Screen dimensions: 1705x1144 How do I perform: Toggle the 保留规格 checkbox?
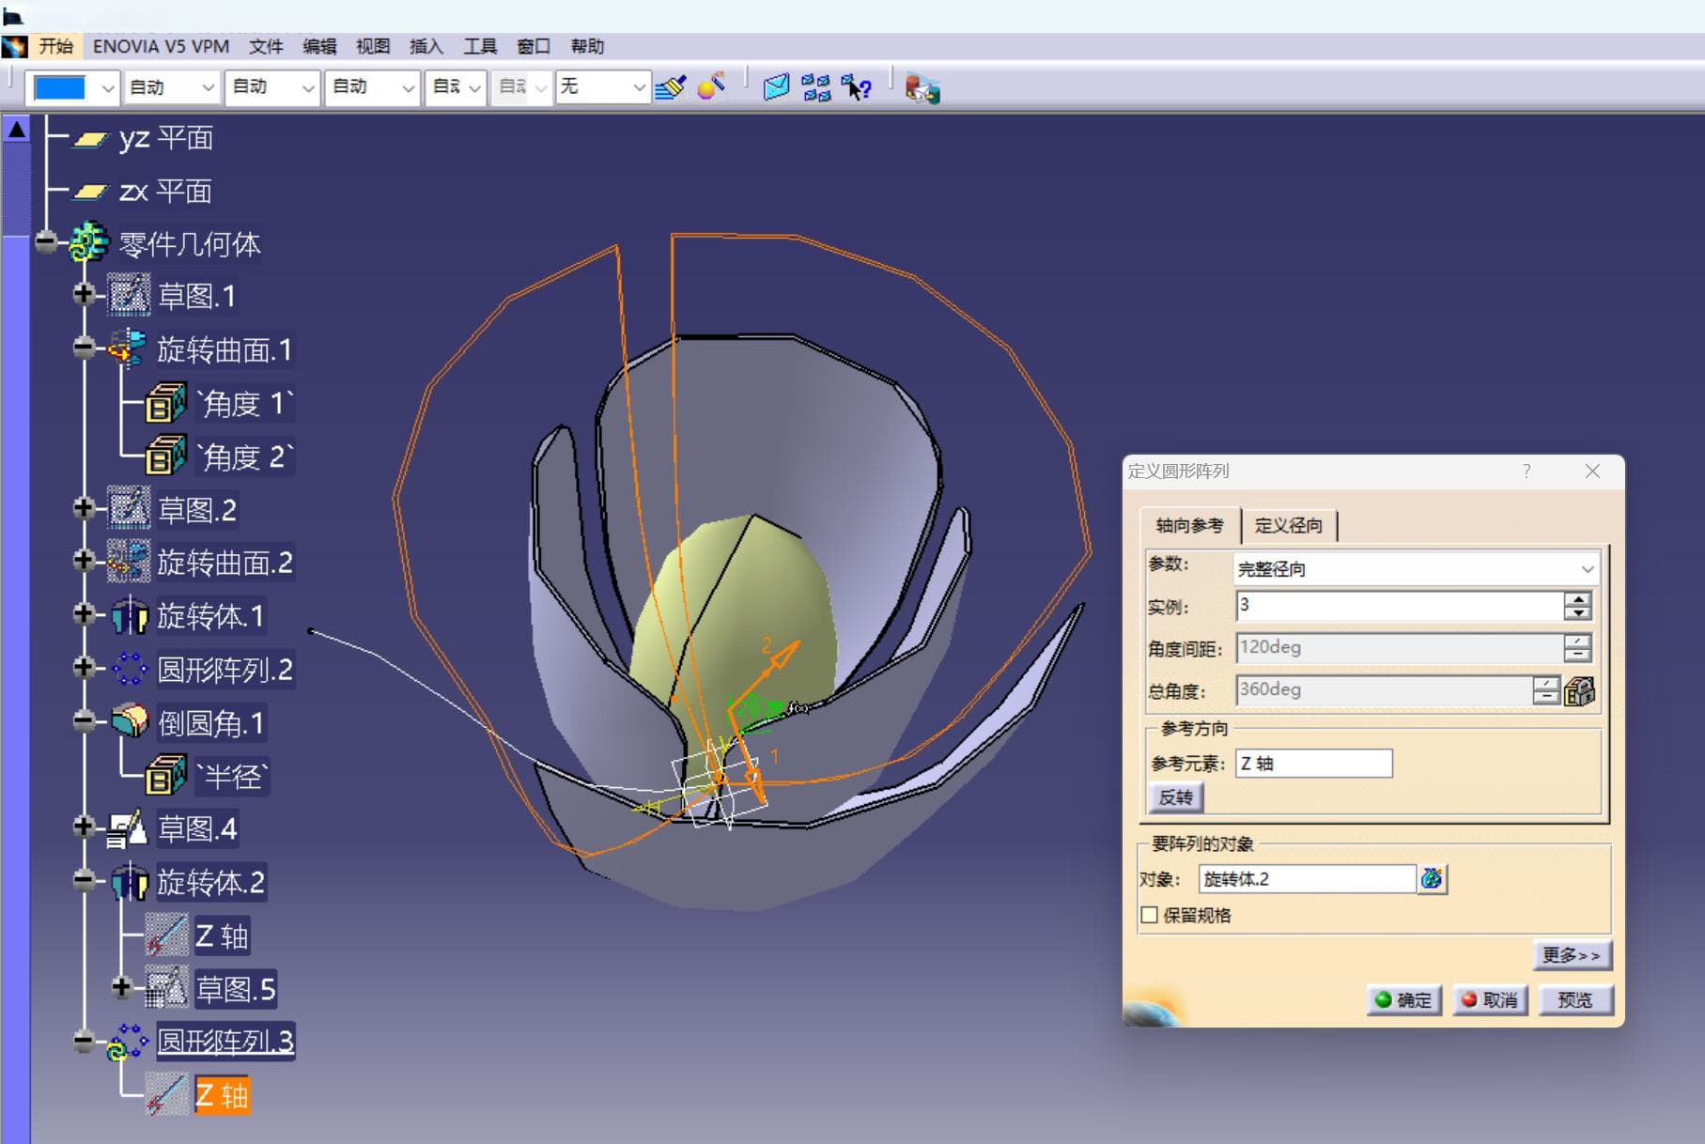tap(1149, 915)
